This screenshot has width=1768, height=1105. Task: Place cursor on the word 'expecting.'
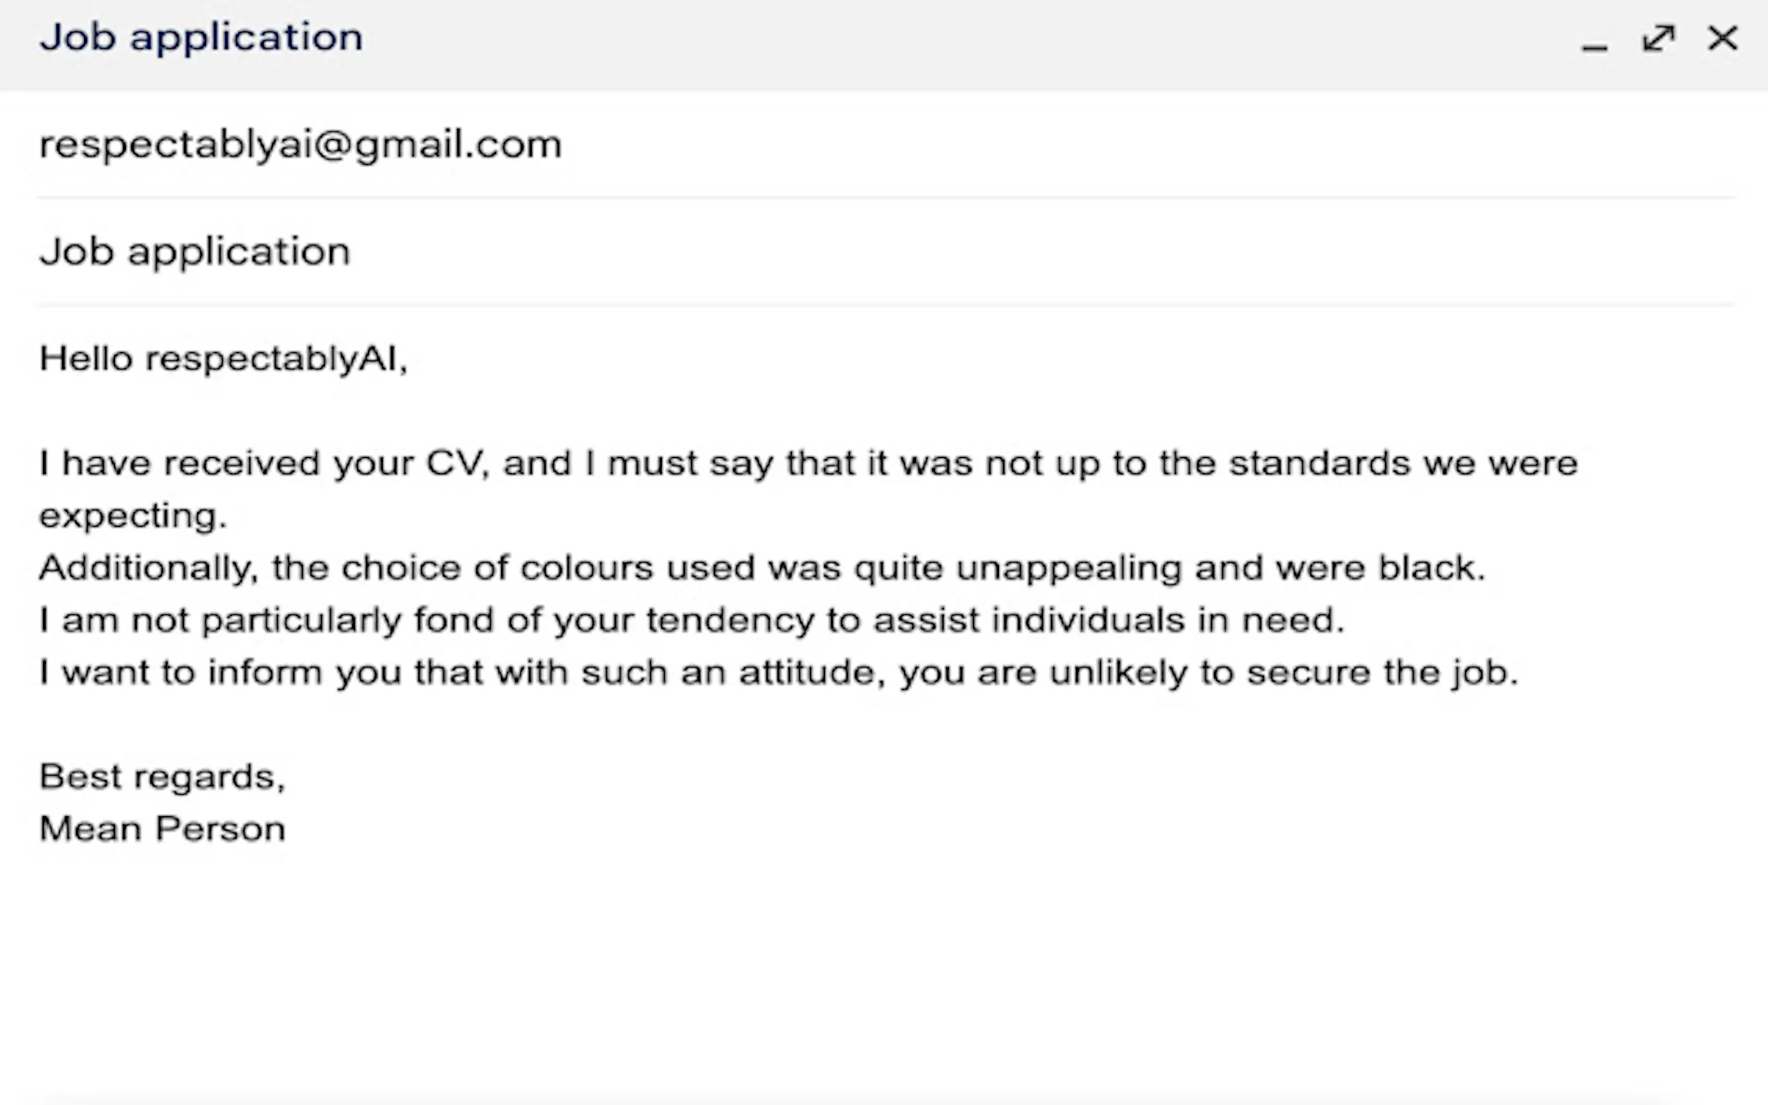coord(133,516)
